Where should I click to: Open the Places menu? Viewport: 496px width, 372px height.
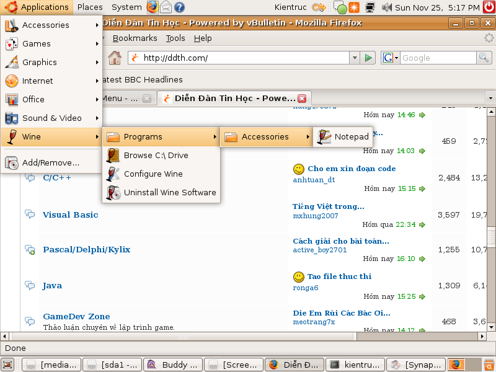[x=90, y=7]
